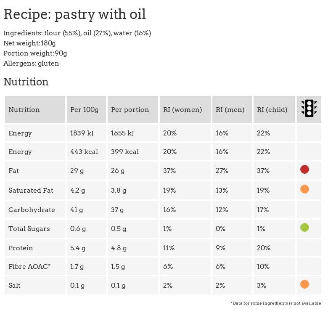Click the Protein row label
The width and height of the screenshot is (328, 313).
click(x=21, y=248)
